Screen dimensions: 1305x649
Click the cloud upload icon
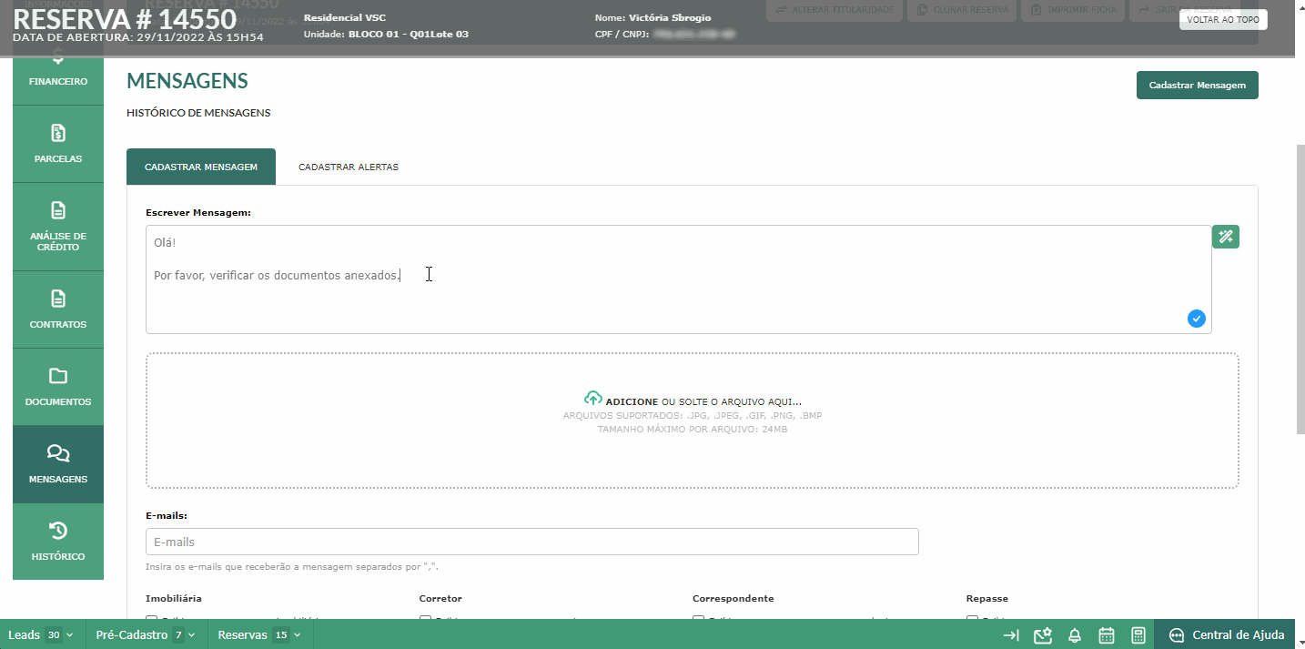pos(592,399)
